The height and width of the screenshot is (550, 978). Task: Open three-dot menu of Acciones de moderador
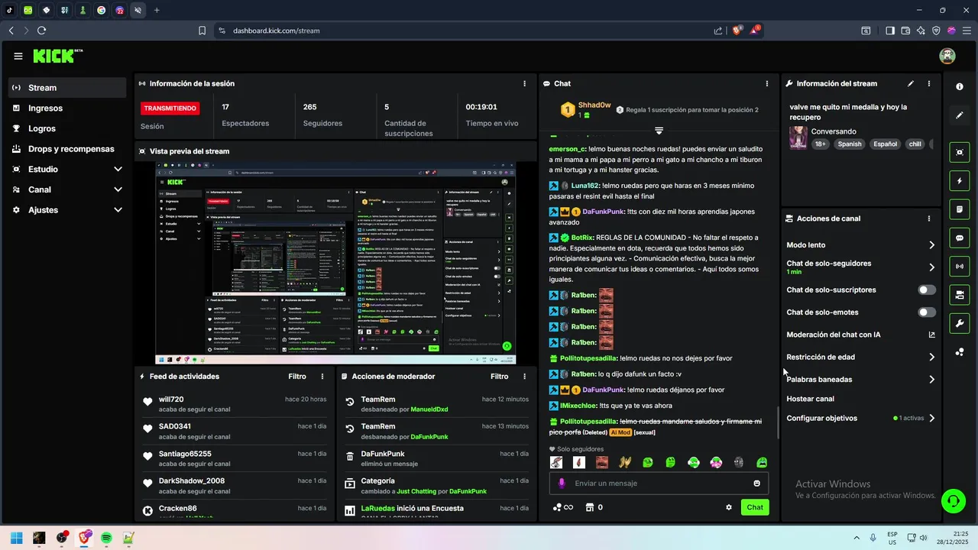point(524,377)
